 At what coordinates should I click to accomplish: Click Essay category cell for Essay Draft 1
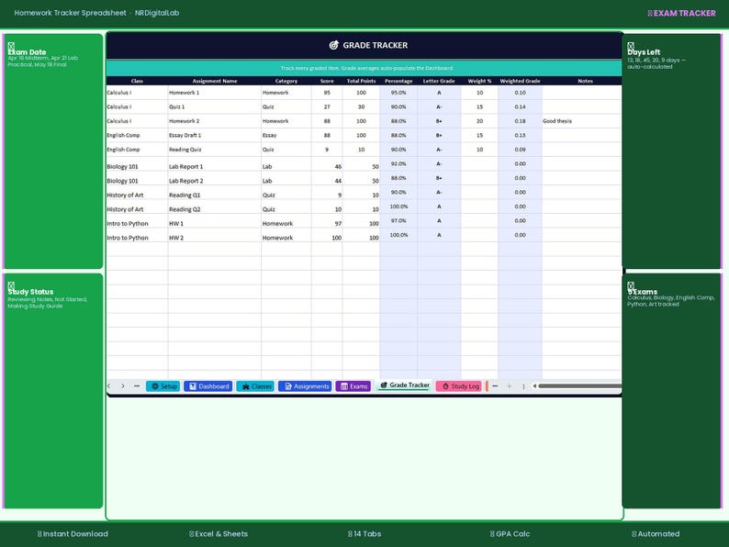pos(286,135)
